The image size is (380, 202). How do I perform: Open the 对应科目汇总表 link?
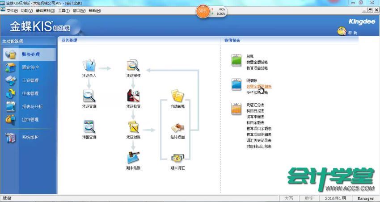[x=259, y=147]
